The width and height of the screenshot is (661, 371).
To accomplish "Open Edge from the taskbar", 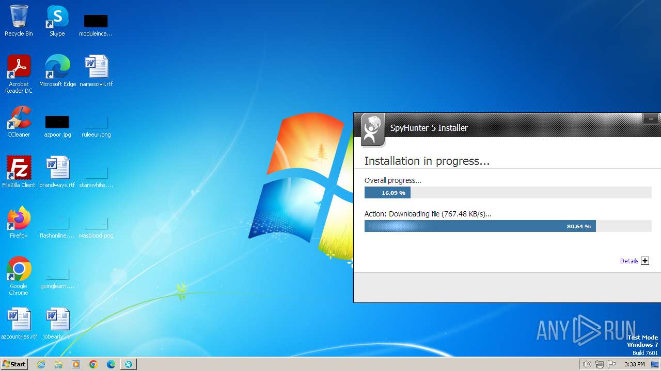I will [x=111, y=364].
